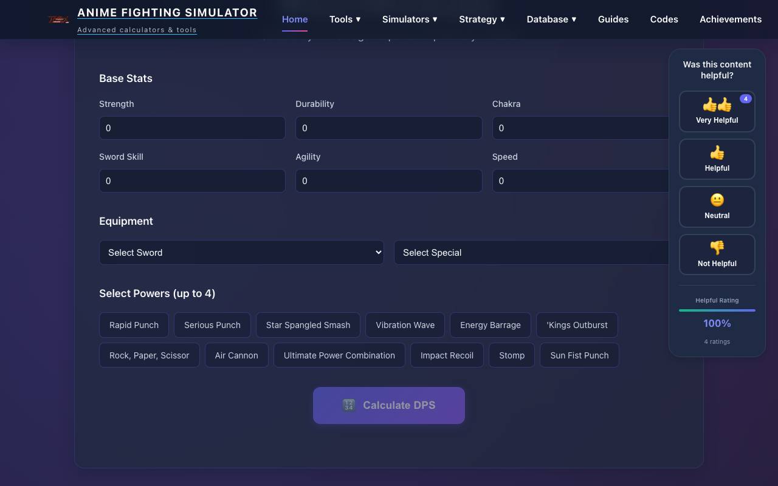Open the Achievements page
Screen dimensions: 778x486
731,19
